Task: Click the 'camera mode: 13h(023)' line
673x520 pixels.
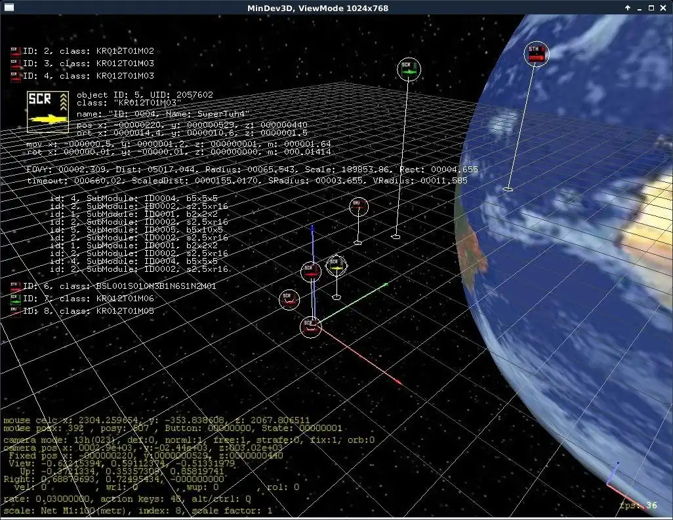Action: point(189,440)
